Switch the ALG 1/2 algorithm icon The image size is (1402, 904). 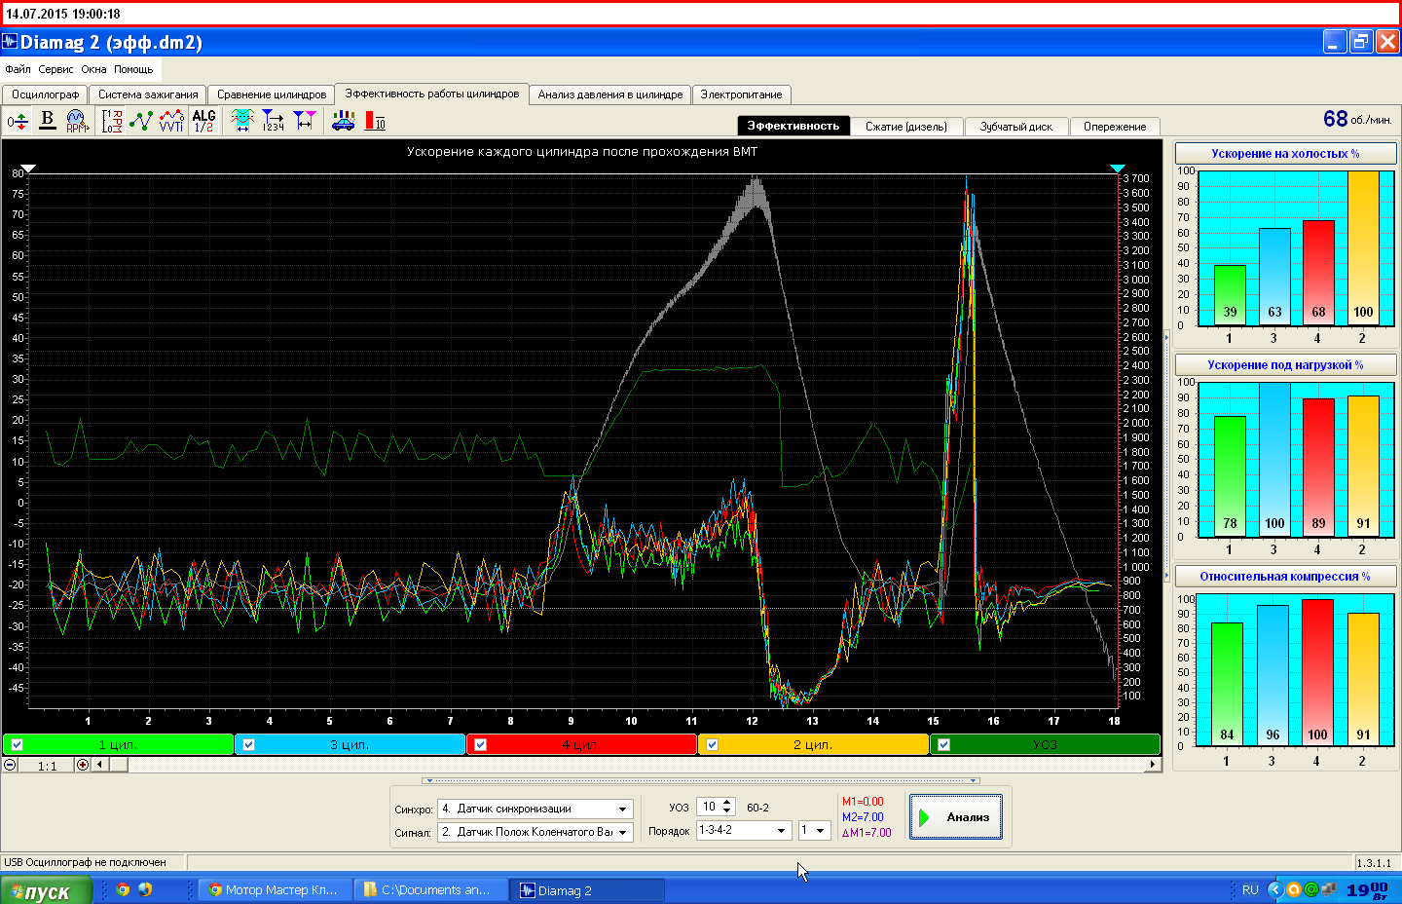point(203,121)
